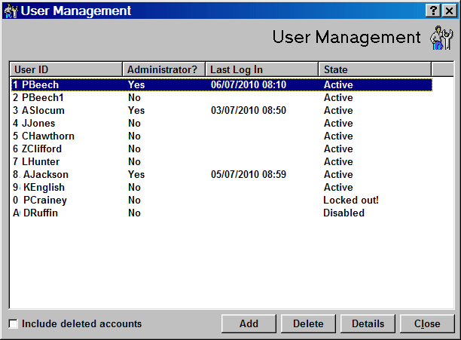Select the AJackson user row
This screenshot has height=340, width=461.
pyautogui.click(x=221, y=174)
